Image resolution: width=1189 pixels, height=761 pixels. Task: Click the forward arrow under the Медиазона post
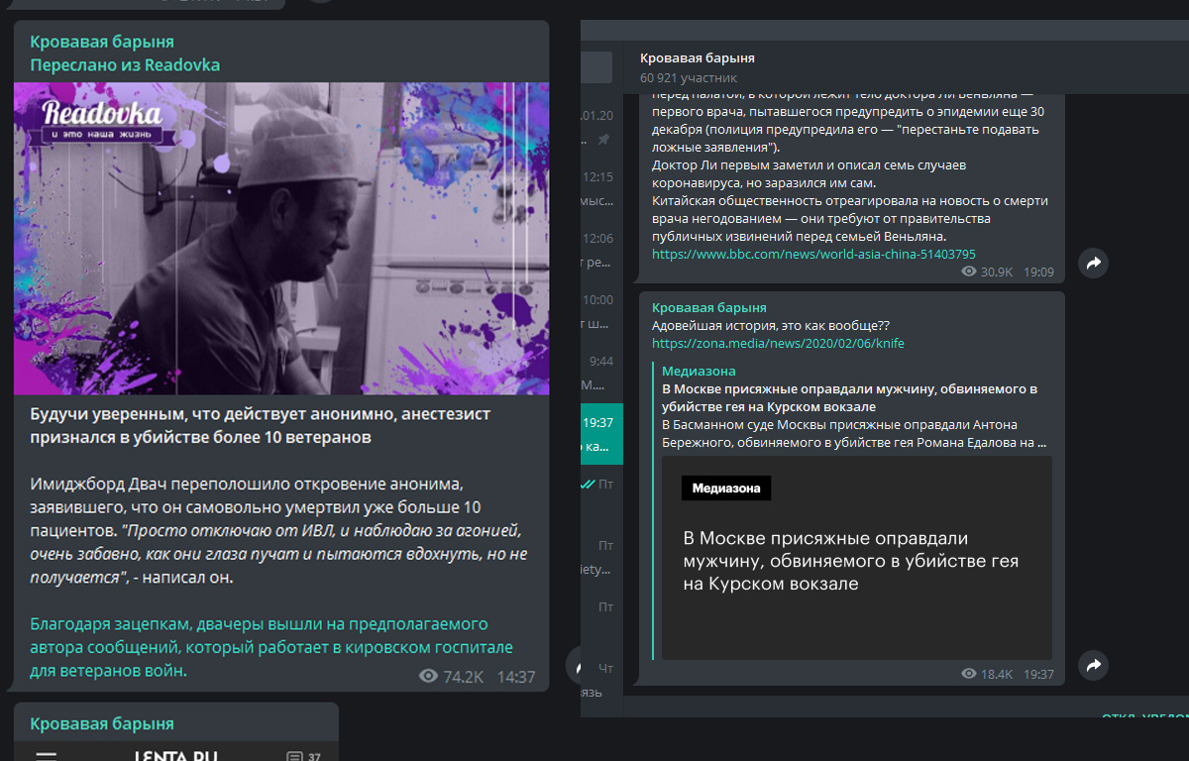point(1093,666)
